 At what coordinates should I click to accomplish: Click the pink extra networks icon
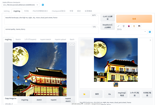[129, 26]
